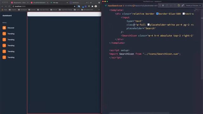Close the Heroicons tab
The image size is (203, 114).
click(x=87, y=3)
